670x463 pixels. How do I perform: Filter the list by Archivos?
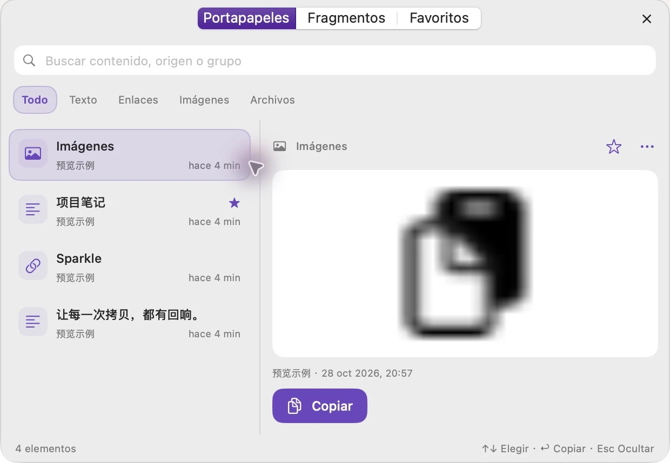pyautogui.click(x=272, y=100)
